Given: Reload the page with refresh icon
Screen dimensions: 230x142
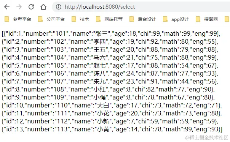Looking at the screenshot, I should click(x=31, y=7).
